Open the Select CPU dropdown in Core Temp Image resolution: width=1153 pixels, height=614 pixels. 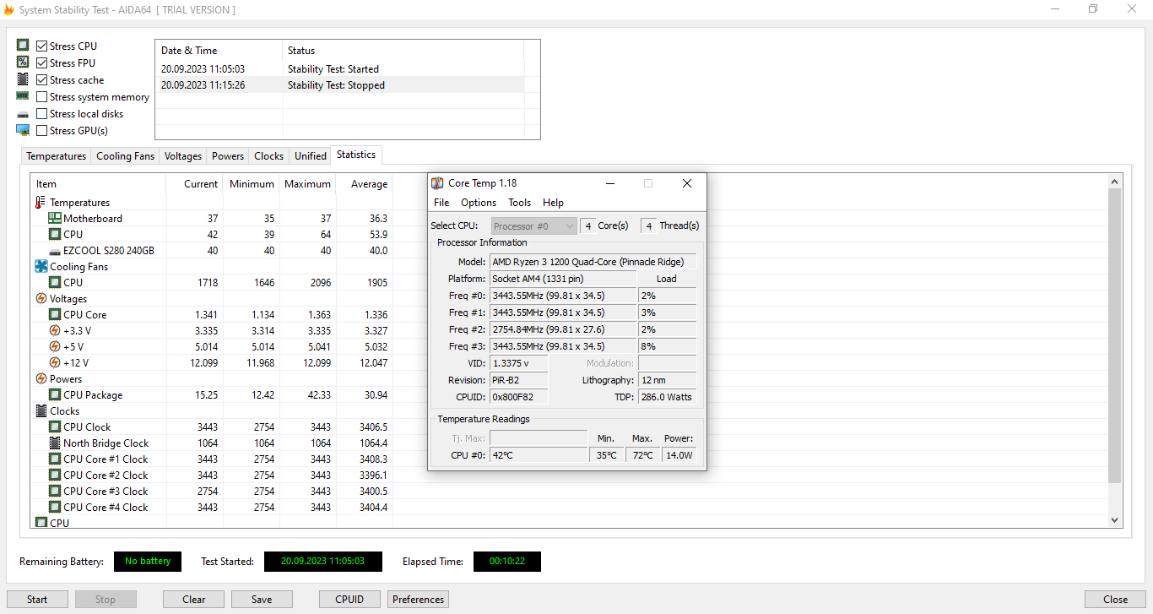(x=533, y=226)
